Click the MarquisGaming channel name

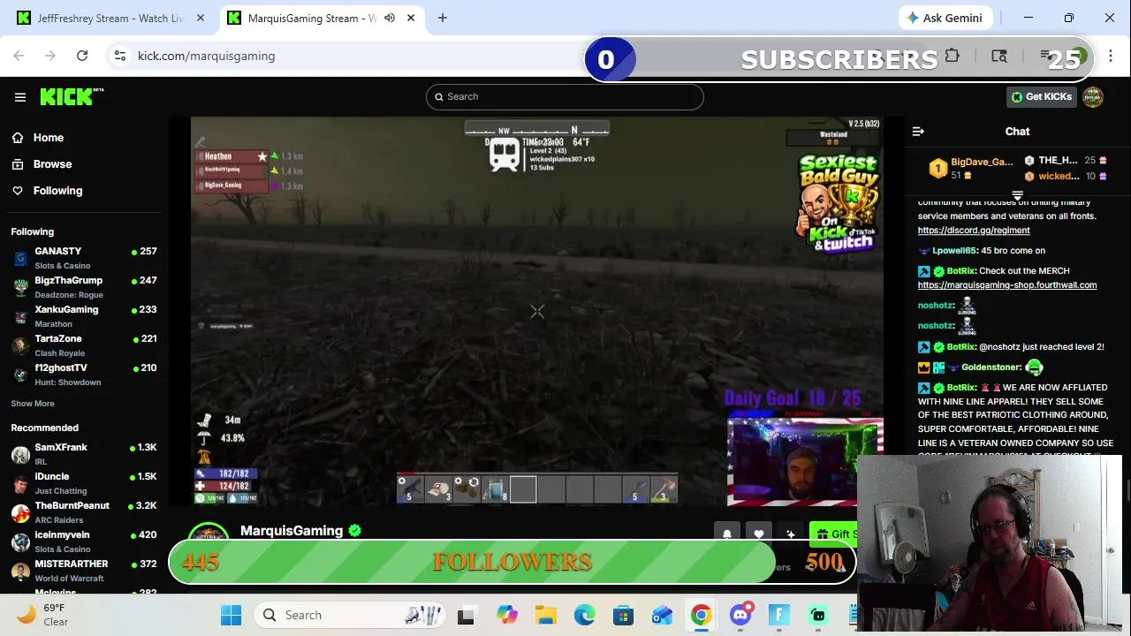pyautogui.click(x=292, y=531)
